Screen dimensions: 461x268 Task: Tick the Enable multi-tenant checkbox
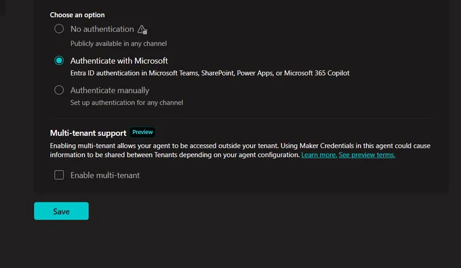[x=59, y=175]
